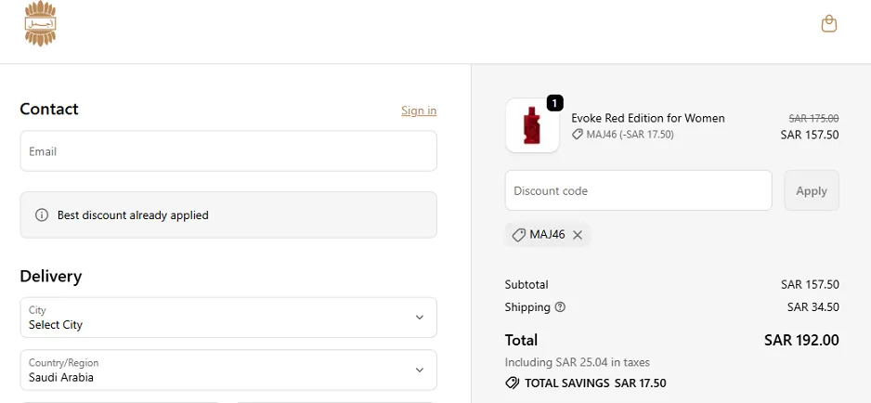
Task: Click the shipping help question icon
Action: [x=560, y=306]
